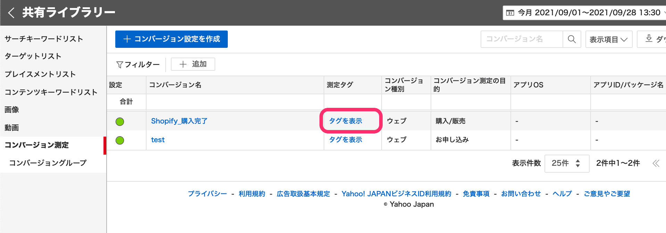
Task: Jump to first page with double-arrow icon
Action: click(x=656, y=163)
